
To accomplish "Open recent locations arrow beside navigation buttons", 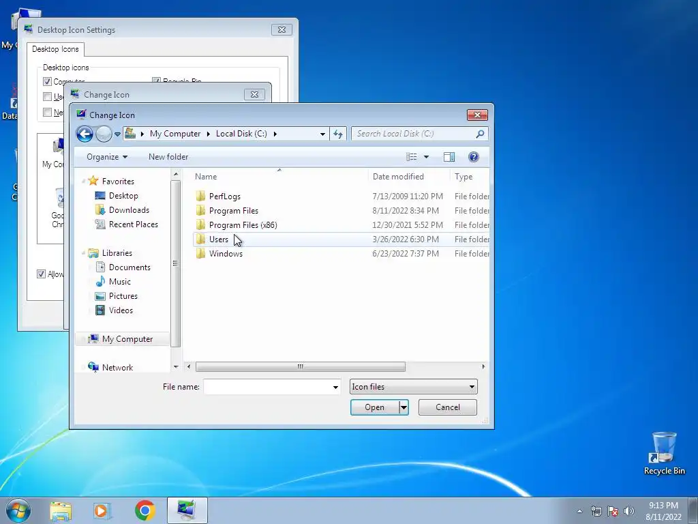I will [117, 134].
